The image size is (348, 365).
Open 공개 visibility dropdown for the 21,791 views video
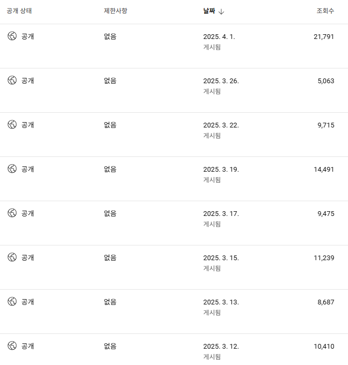pyautogui.click(x=28, y=36)
